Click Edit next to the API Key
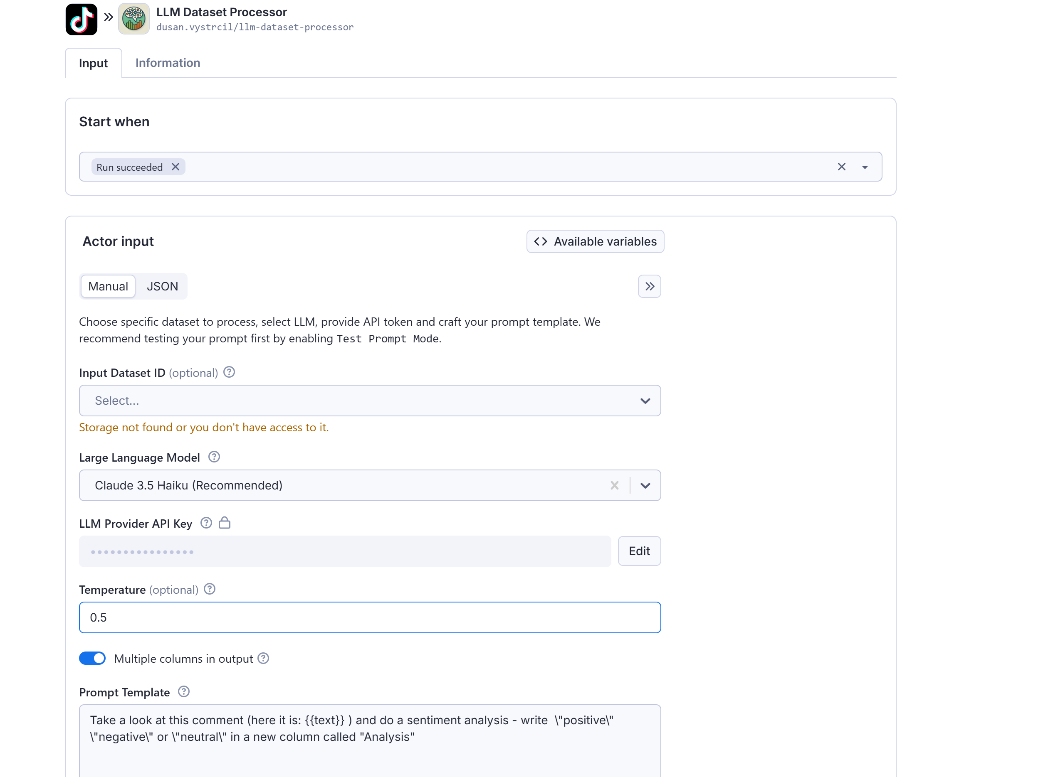Viewport: 1048px width, 777px height. point(639,551)
